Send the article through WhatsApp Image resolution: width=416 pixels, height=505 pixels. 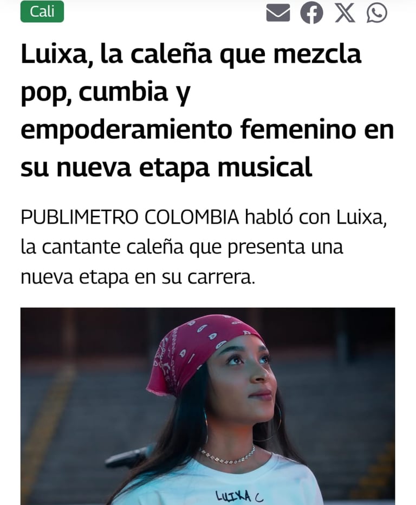coord(376,13)
